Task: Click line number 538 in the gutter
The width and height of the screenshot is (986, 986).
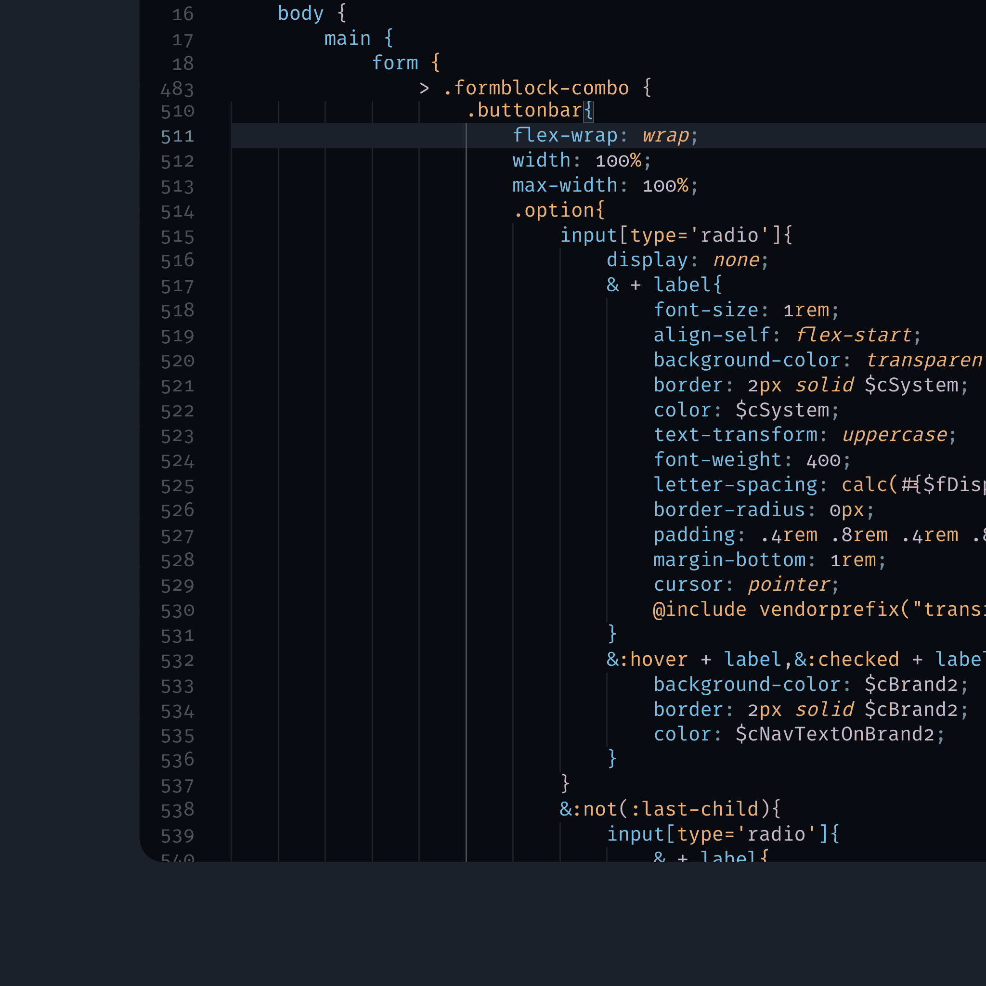Action: coord(177,810)
